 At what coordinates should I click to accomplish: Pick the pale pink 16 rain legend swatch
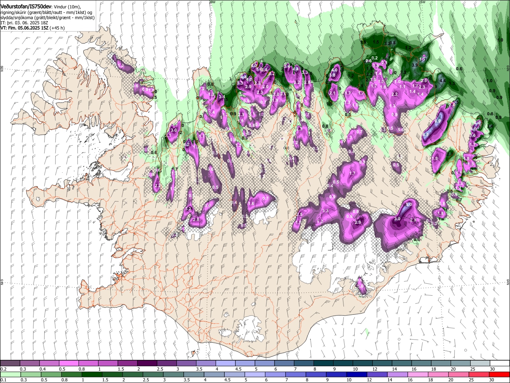(418, 375)
